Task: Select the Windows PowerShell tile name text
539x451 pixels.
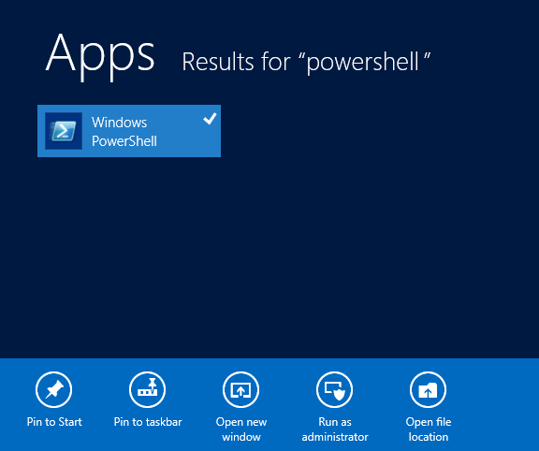Action: click(124, 132)
